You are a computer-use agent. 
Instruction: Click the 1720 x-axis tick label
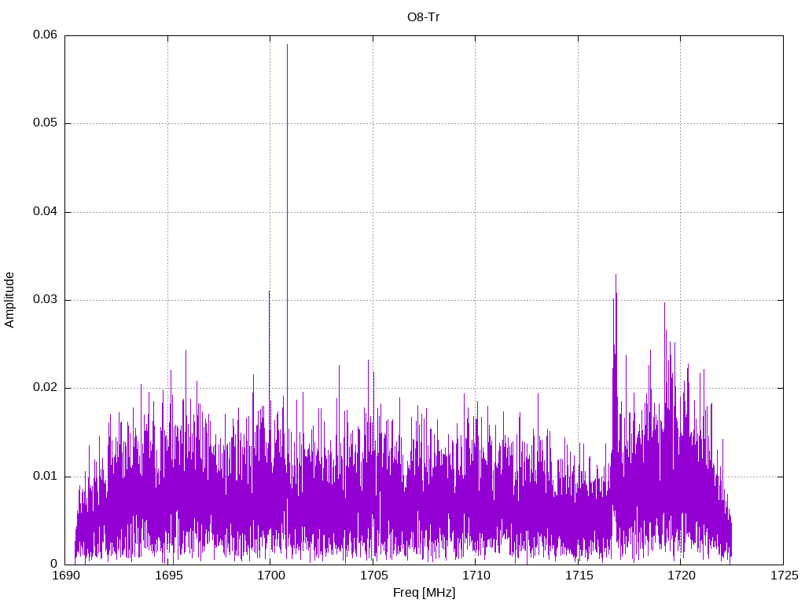tap(680, 576)
